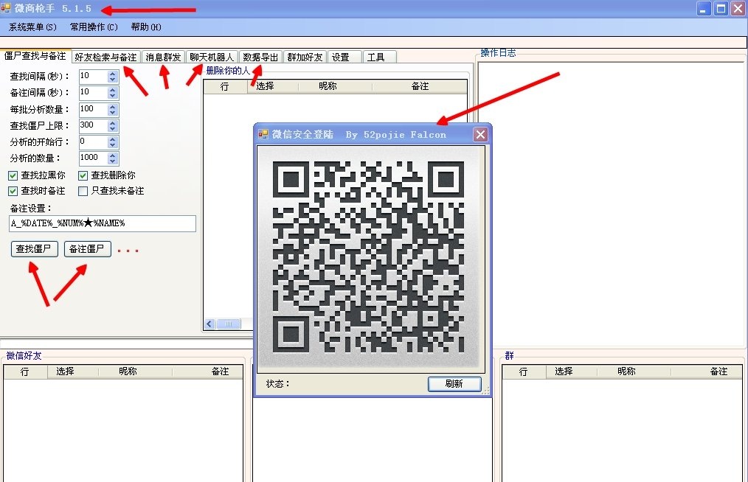Increase 备注间隔(秒) spinner value
This screenshot has height=482, width=748.
(113, 90)
